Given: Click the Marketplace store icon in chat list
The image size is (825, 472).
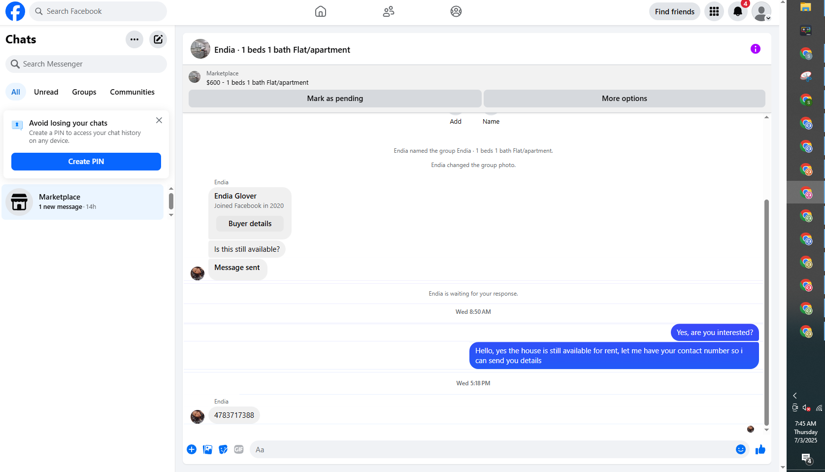Looking at the screenshot, I should tap(19, 202).
